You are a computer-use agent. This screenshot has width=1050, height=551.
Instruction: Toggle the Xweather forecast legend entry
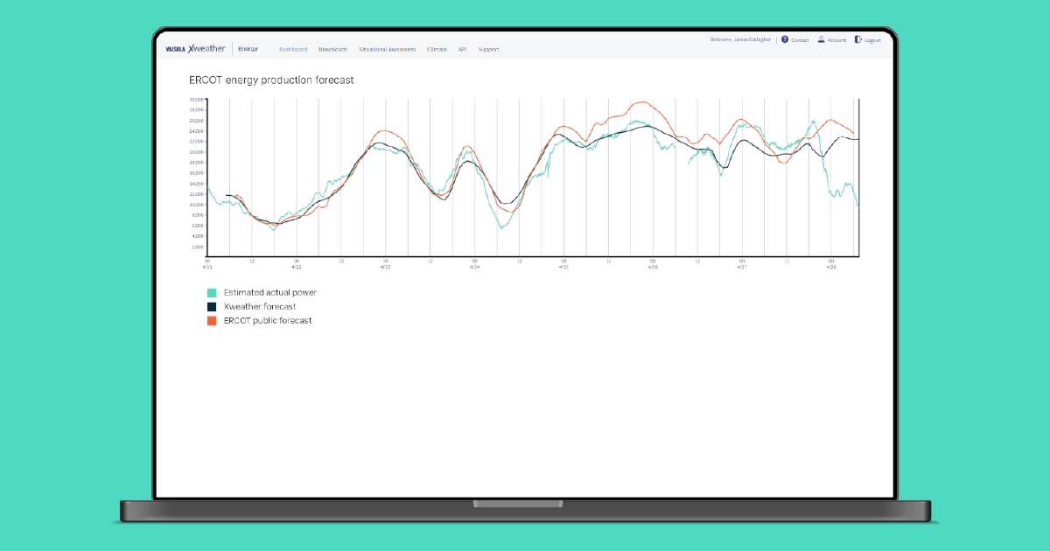[x=258, y=306]
